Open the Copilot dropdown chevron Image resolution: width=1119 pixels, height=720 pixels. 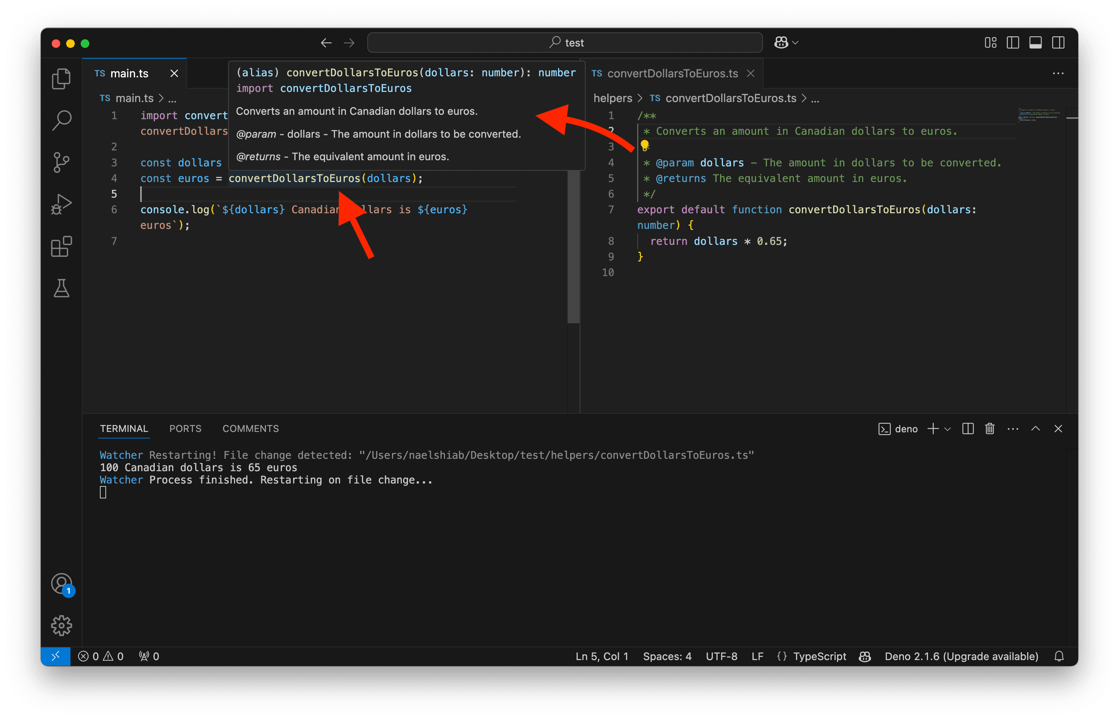(795, 43)
